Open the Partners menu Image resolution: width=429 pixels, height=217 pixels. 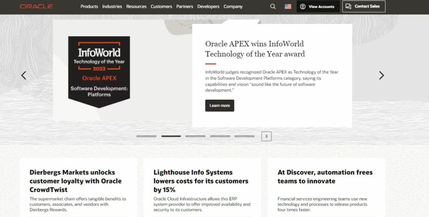point(185,6)
